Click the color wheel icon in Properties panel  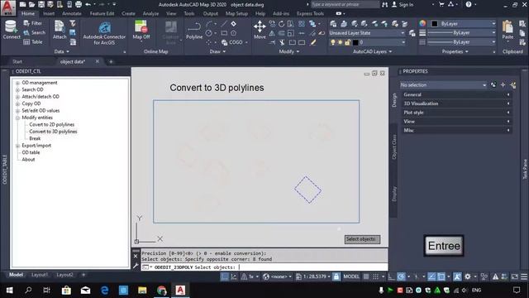(x=422, y=24)
